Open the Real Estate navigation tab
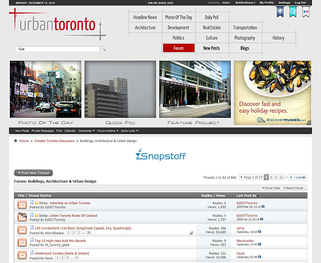 pyautogui.click(x=212, y=28)
